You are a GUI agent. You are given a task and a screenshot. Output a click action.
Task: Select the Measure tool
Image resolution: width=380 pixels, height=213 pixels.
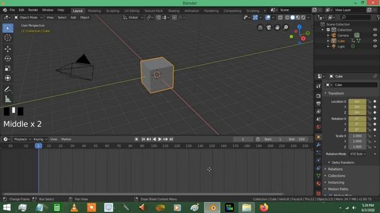[8, 99]
